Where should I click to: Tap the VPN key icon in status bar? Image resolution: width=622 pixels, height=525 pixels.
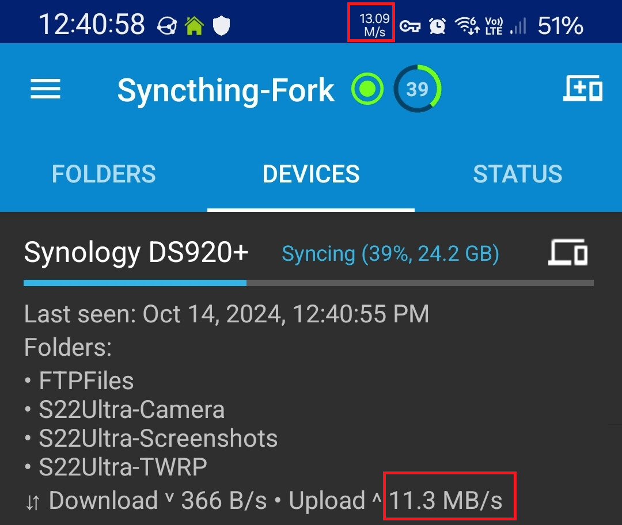coord(410,26)
